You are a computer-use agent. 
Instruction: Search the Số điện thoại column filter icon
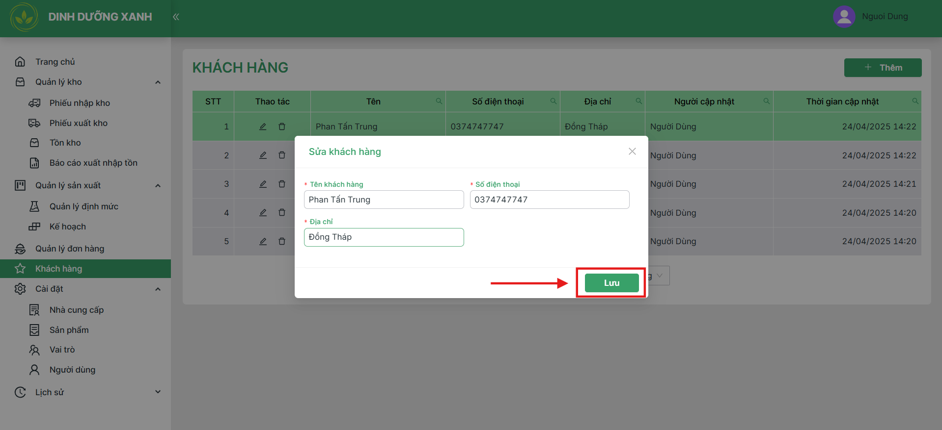tap(554, 101)
